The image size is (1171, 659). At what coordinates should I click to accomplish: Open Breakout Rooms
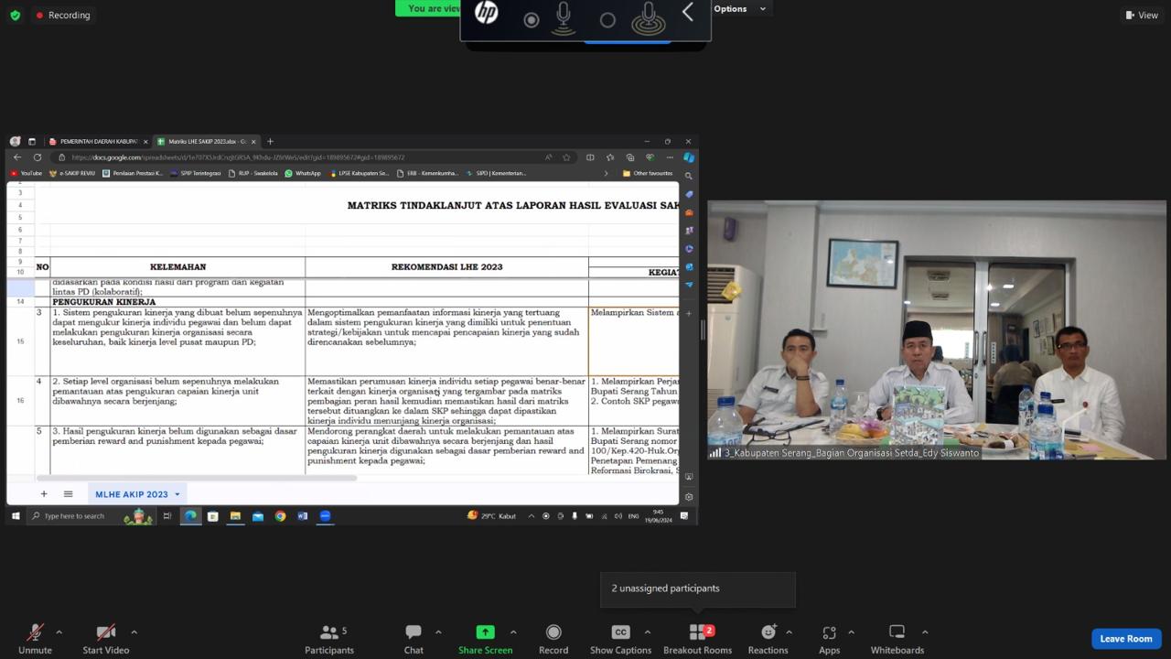(697, 638)
